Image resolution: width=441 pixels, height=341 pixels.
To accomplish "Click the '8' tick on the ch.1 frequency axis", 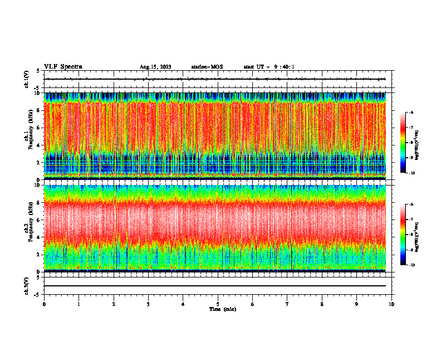I will [x=39, y=110].
